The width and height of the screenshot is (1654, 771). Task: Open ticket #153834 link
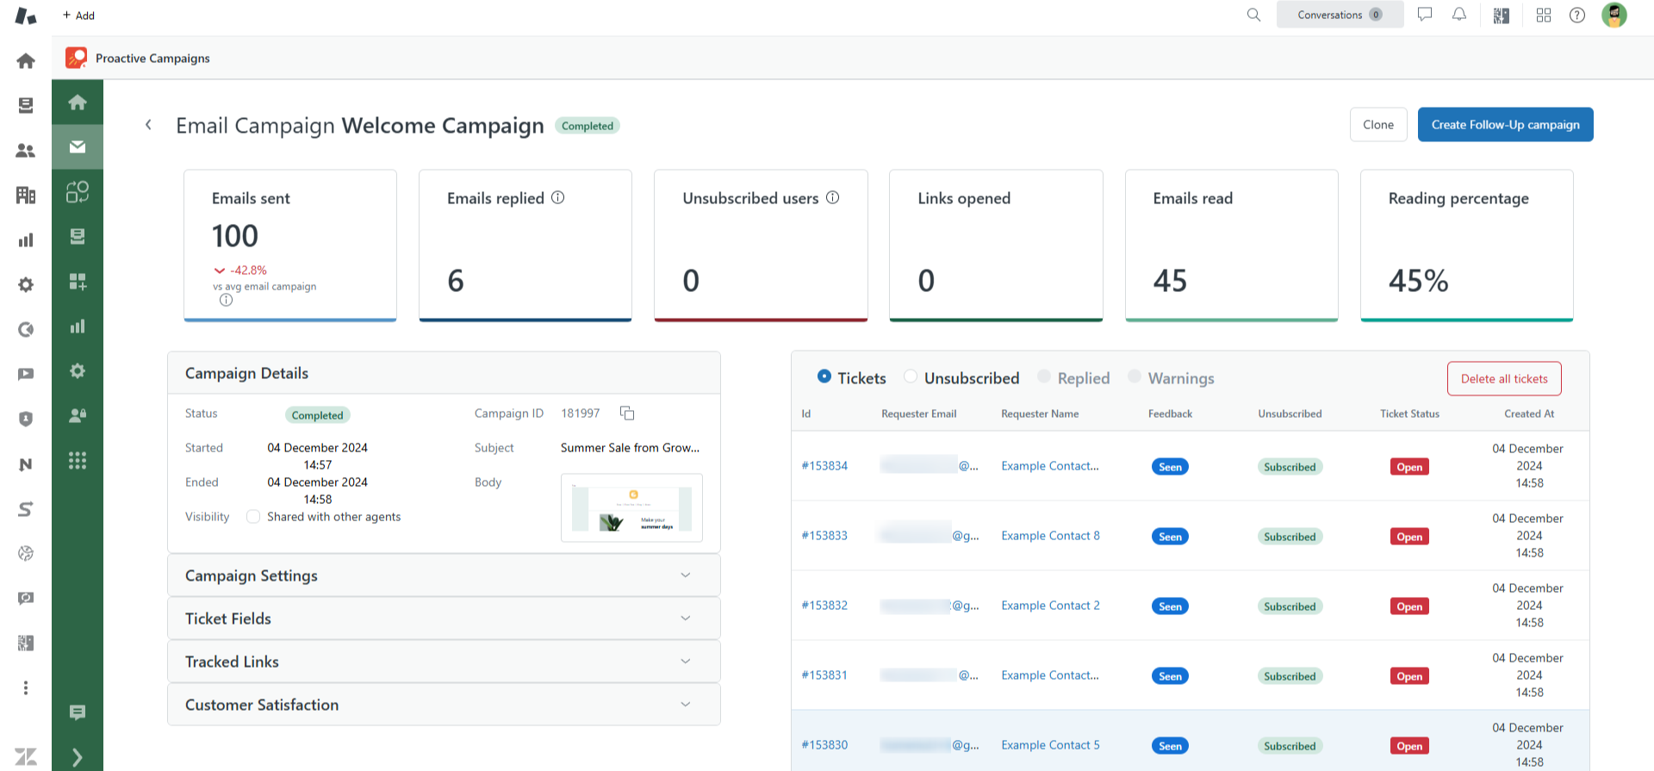(x=824, y=466)
